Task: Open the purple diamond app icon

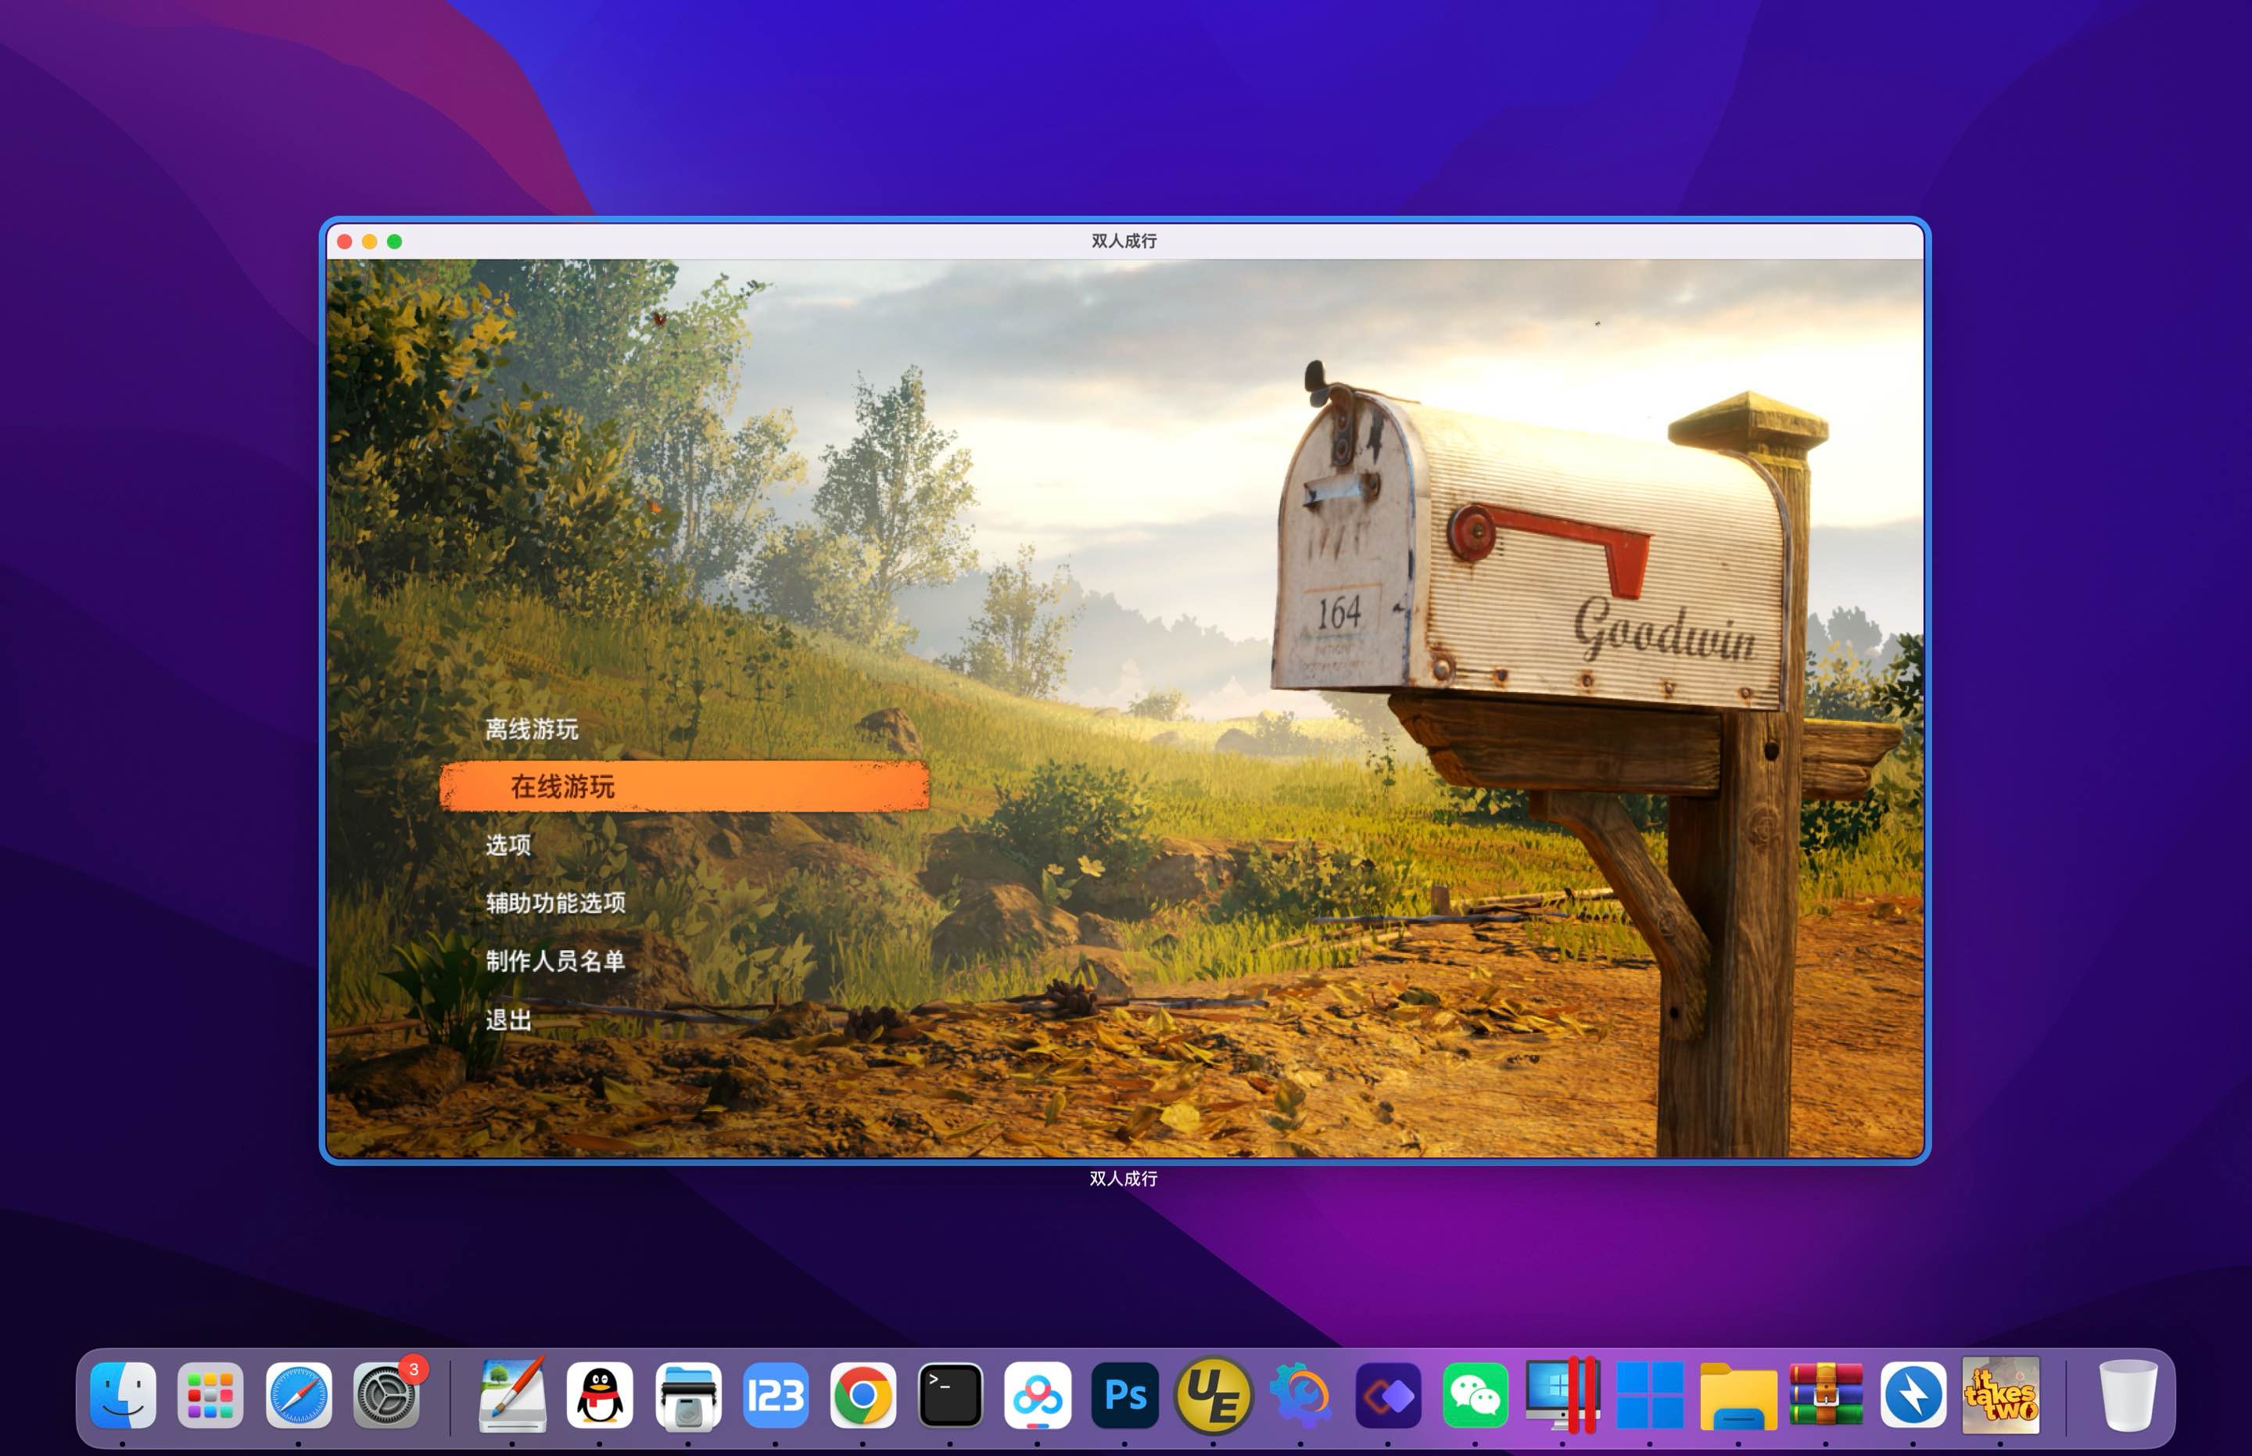Action: point(1388,1394)
